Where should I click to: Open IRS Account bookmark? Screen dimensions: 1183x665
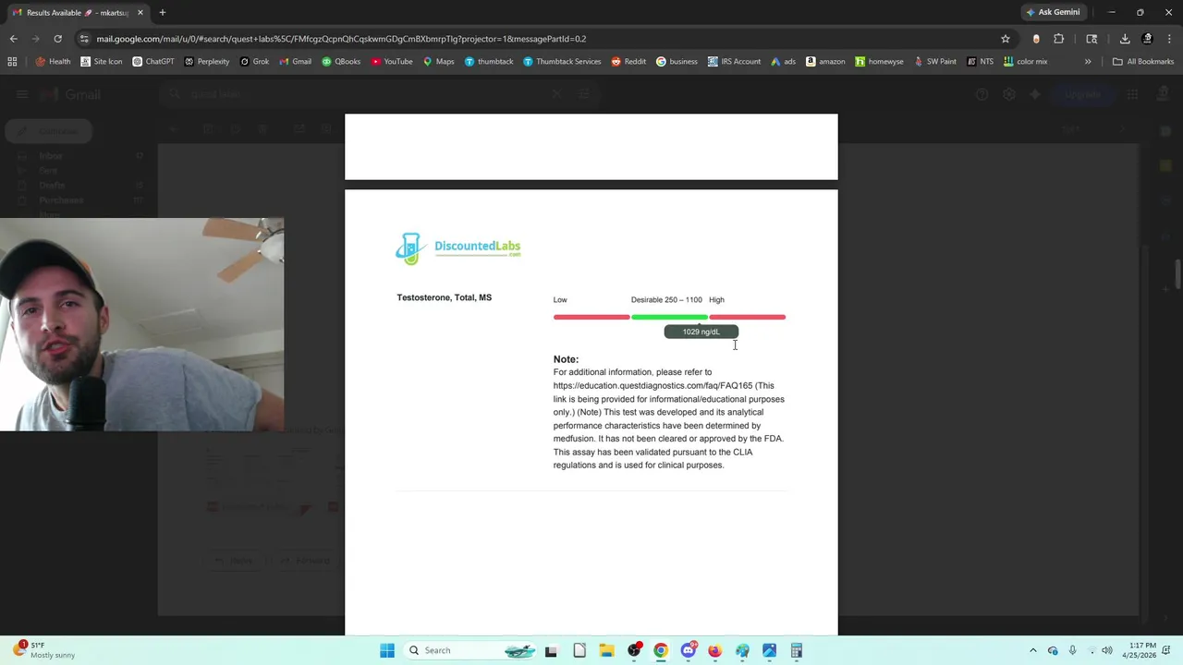(x=734, y=62)
